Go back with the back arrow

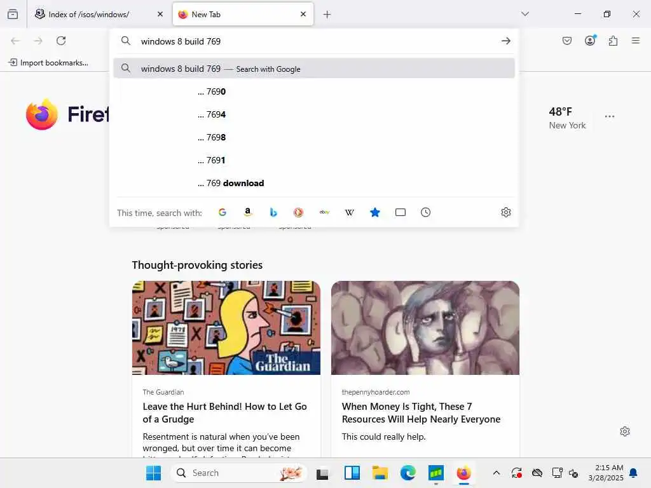click(15, 41)
